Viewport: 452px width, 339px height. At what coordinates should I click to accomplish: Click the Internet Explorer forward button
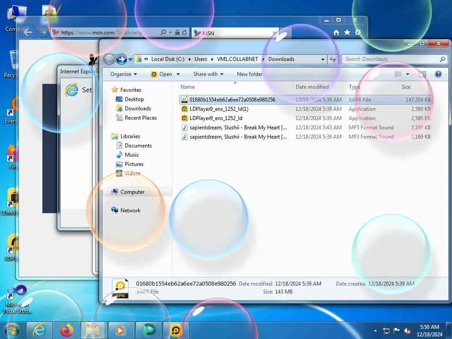point(43,32)
